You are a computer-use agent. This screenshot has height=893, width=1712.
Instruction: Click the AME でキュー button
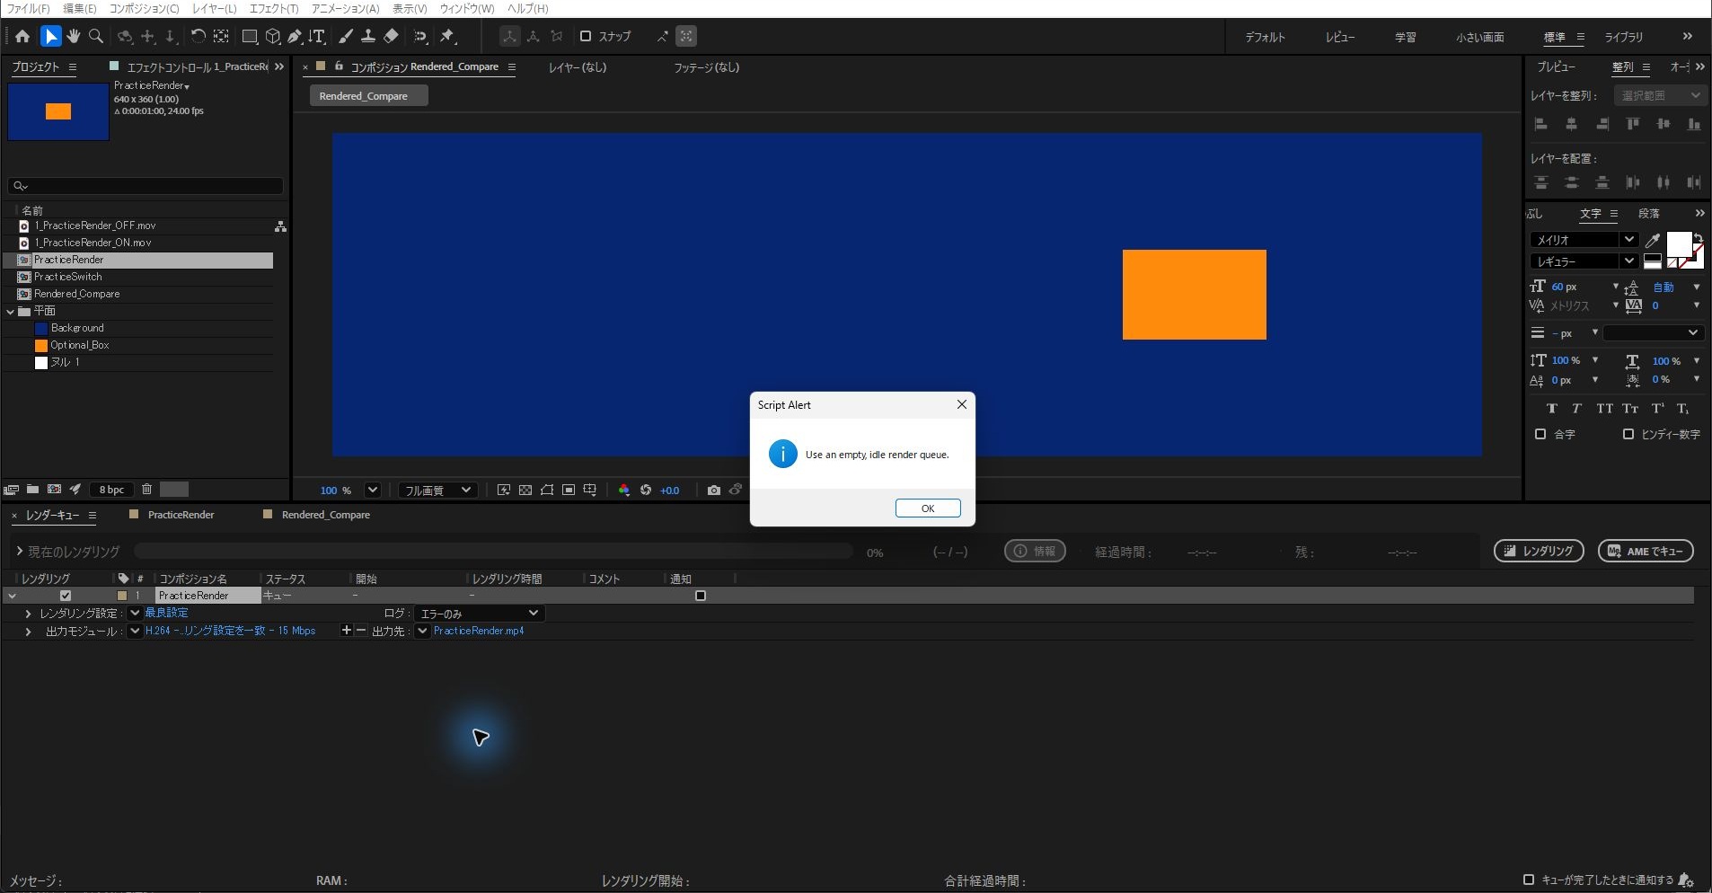(x=1646, y=551)
